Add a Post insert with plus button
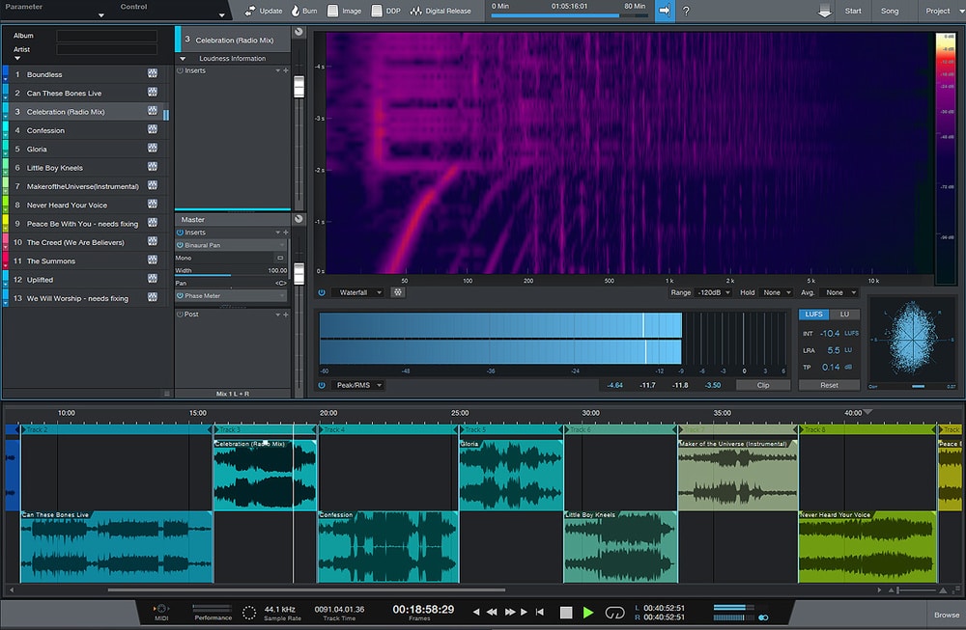Screen dimensions: 966x630 click(x=286, y=315)
